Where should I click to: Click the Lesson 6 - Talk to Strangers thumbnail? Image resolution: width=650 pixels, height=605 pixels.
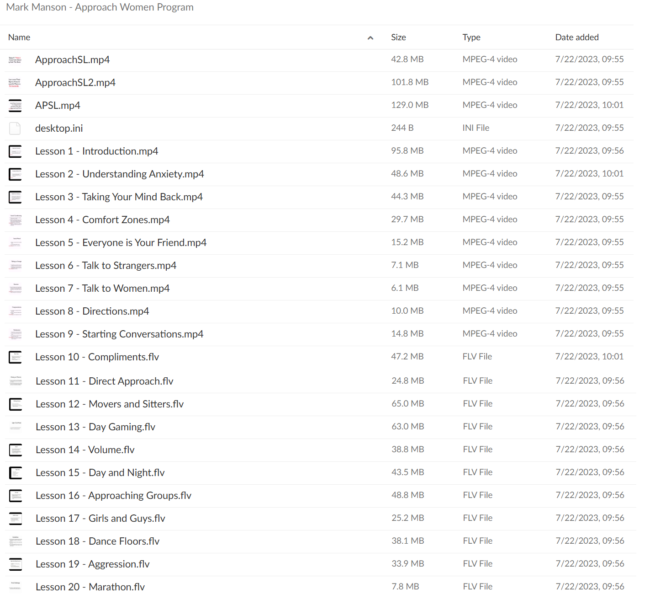(15, 266)
